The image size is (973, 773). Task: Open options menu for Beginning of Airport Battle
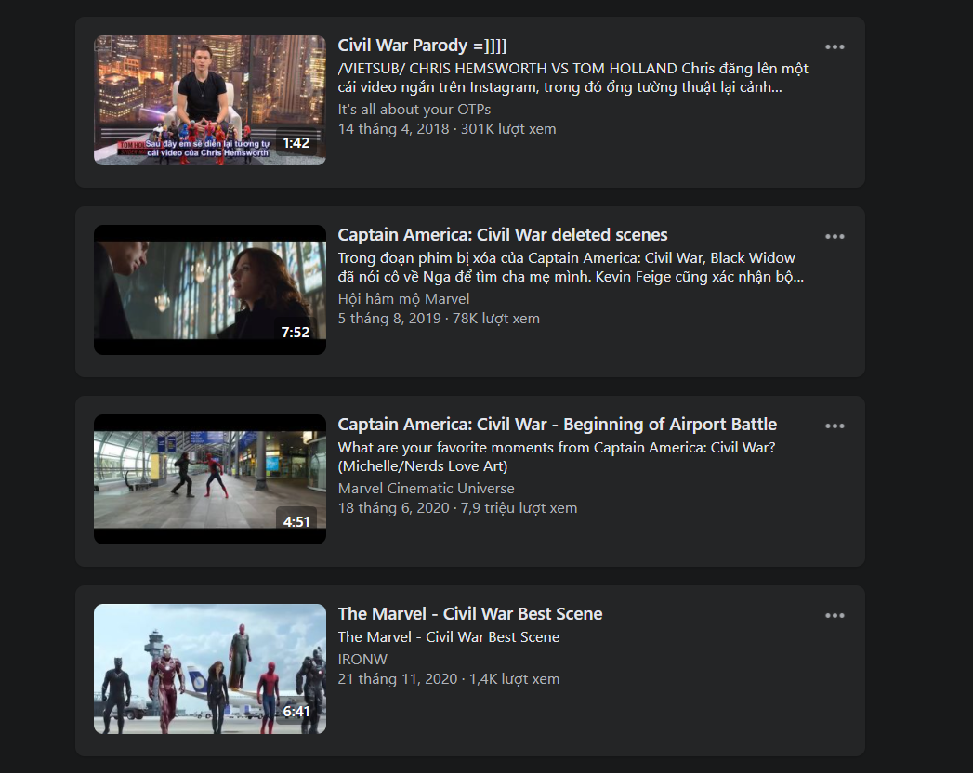click(835, 426)
